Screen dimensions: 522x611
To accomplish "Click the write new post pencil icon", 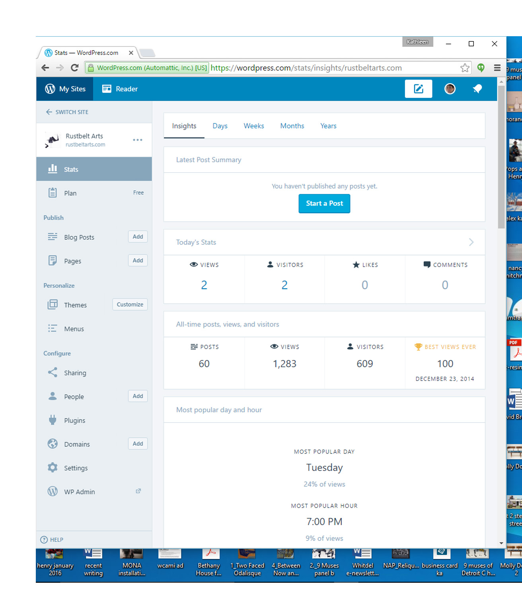I will (x=418, y=89).
